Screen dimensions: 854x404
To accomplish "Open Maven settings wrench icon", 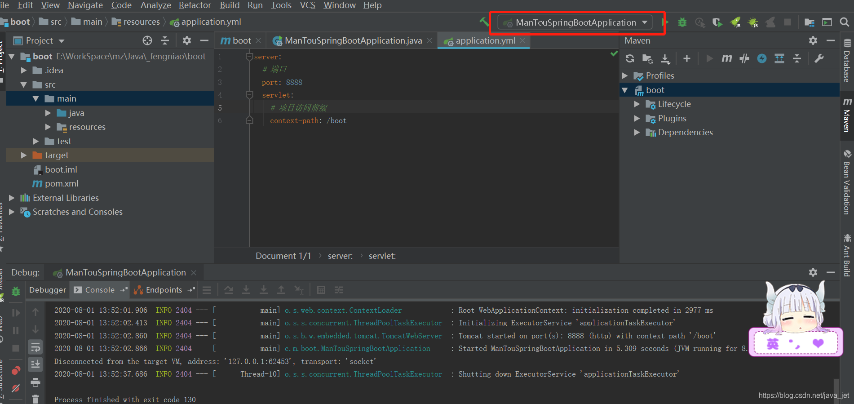I will [x=819, y=58].
